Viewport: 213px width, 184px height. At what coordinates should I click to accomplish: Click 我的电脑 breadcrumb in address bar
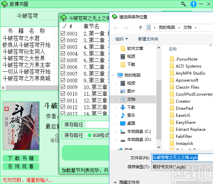[x=167, y=27]
